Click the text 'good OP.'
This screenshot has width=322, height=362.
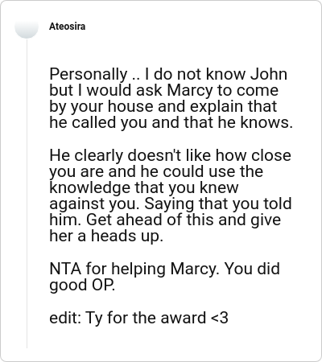pos(82,286)
